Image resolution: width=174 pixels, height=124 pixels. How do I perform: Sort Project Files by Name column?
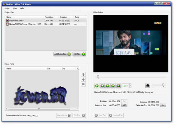(x=24, y=17)
